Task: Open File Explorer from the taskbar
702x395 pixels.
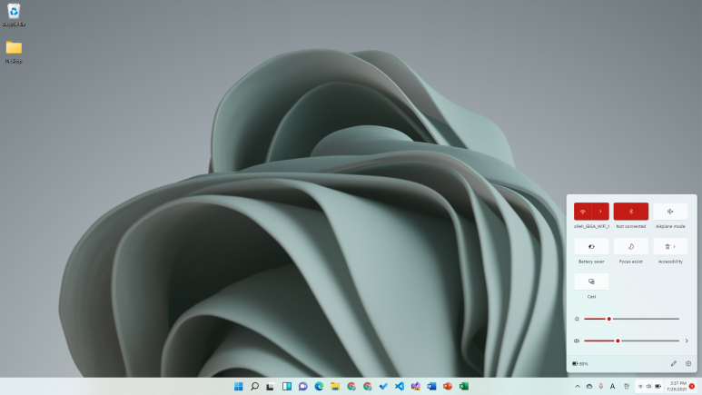Action: (335, 386)
